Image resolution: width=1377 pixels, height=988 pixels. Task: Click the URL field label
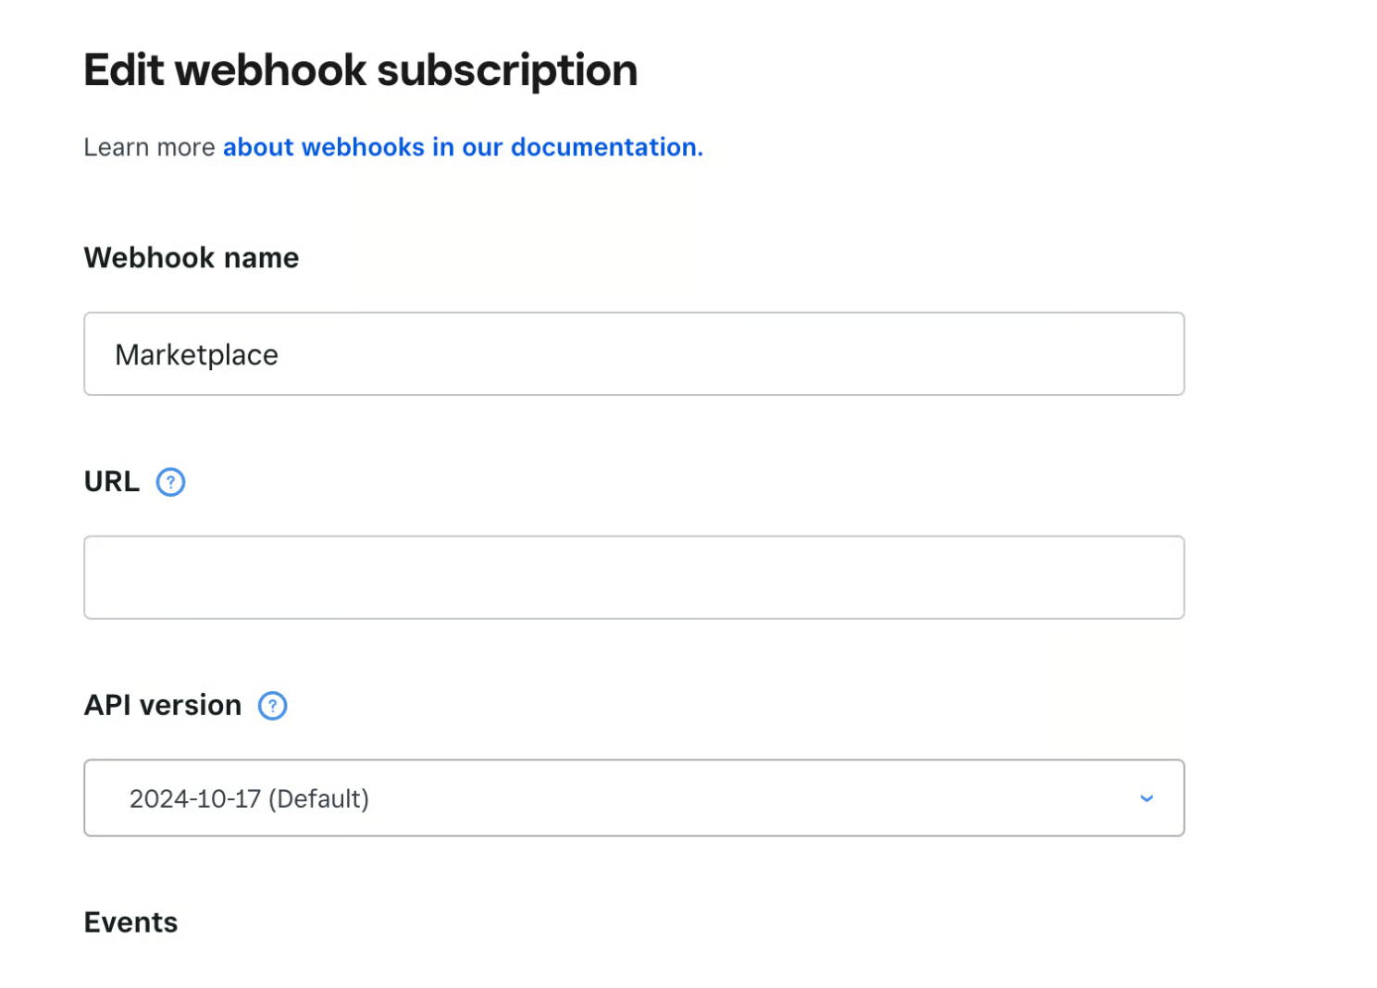click(112, 482)
